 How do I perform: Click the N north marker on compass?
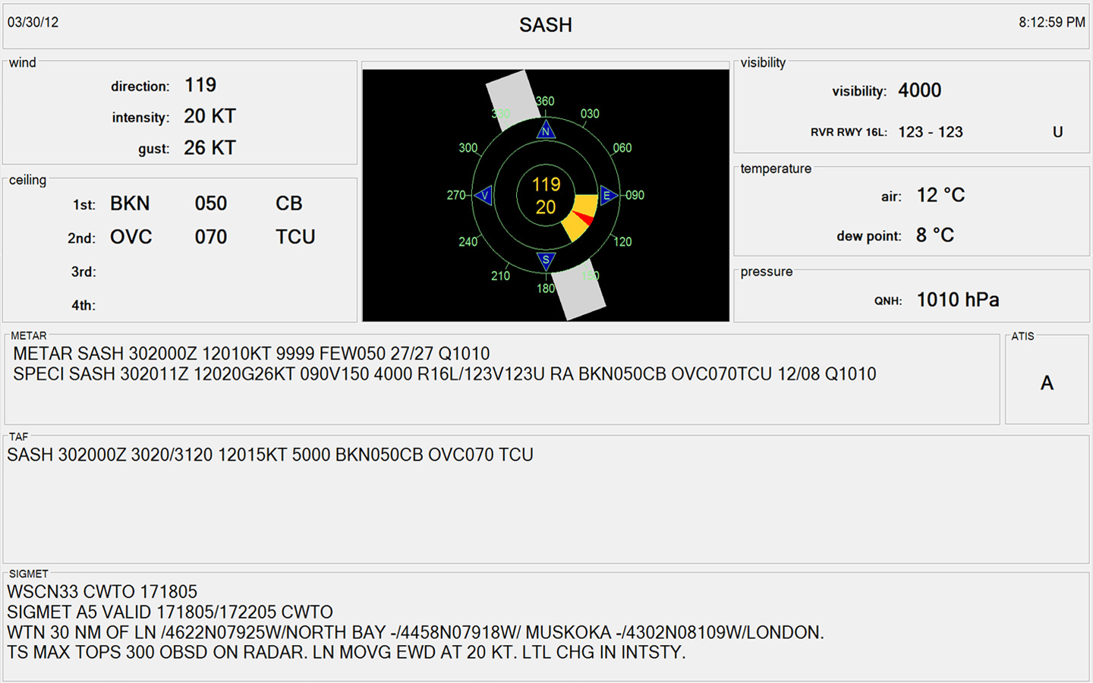point(546,131)
